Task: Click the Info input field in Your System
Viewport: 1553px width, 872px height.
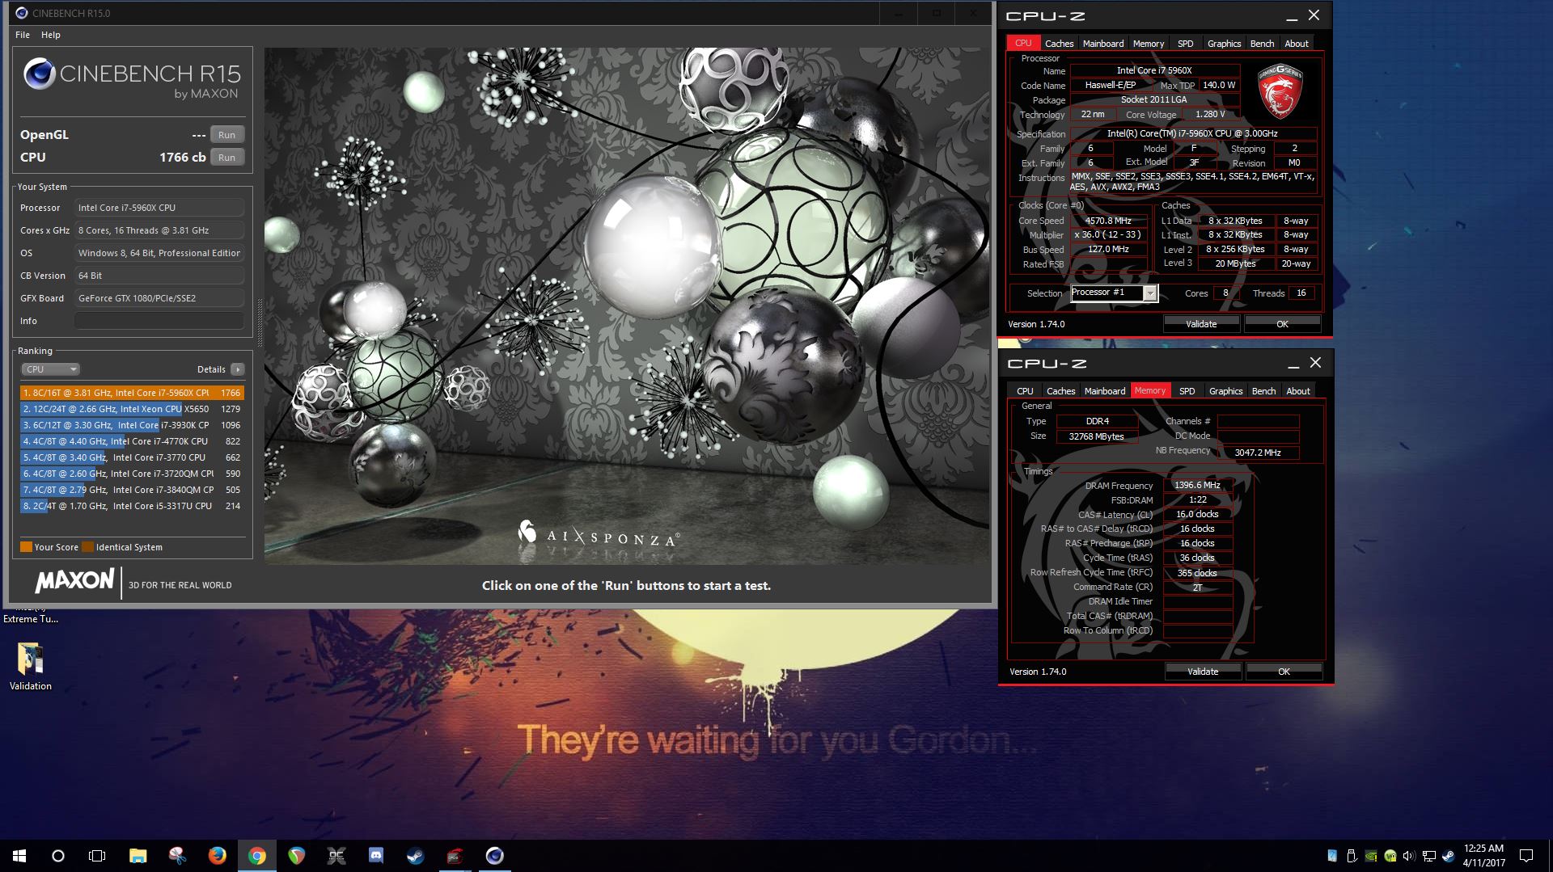Action: tap(159, 321)
